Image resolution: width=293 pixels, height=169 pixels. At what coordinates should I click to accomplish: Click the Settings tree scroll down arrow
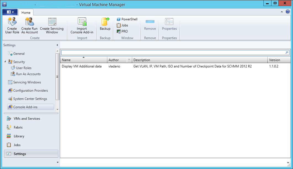click(x=57, y=110)
